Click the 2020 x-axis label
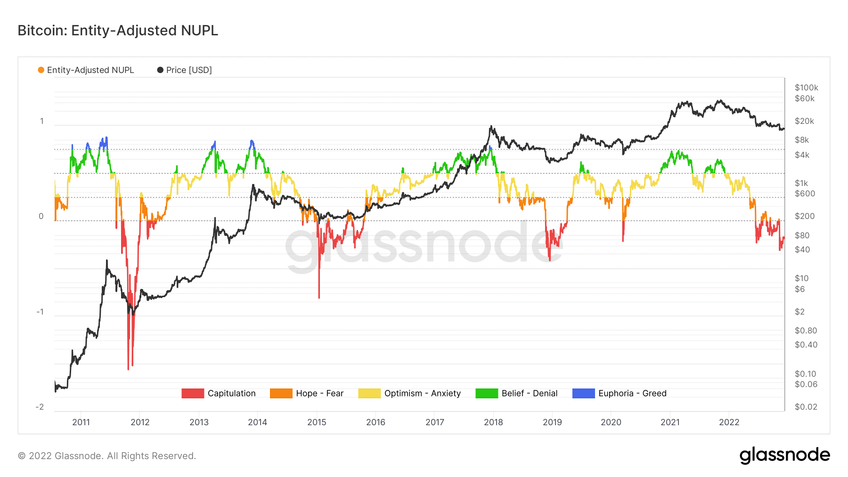Screen dimensions: 848x477 (x=611, y=422)
